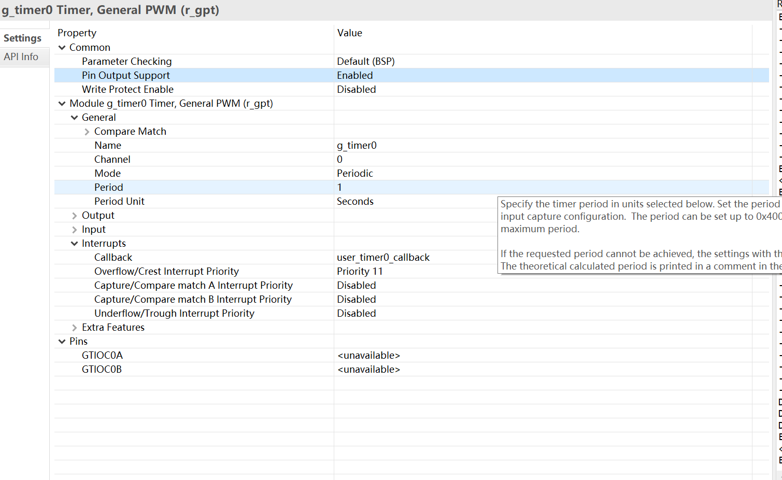The width and height of the screenshot is (782, 480).
Task: Edit the Name value g_timer0
Action: coord(357,145)
